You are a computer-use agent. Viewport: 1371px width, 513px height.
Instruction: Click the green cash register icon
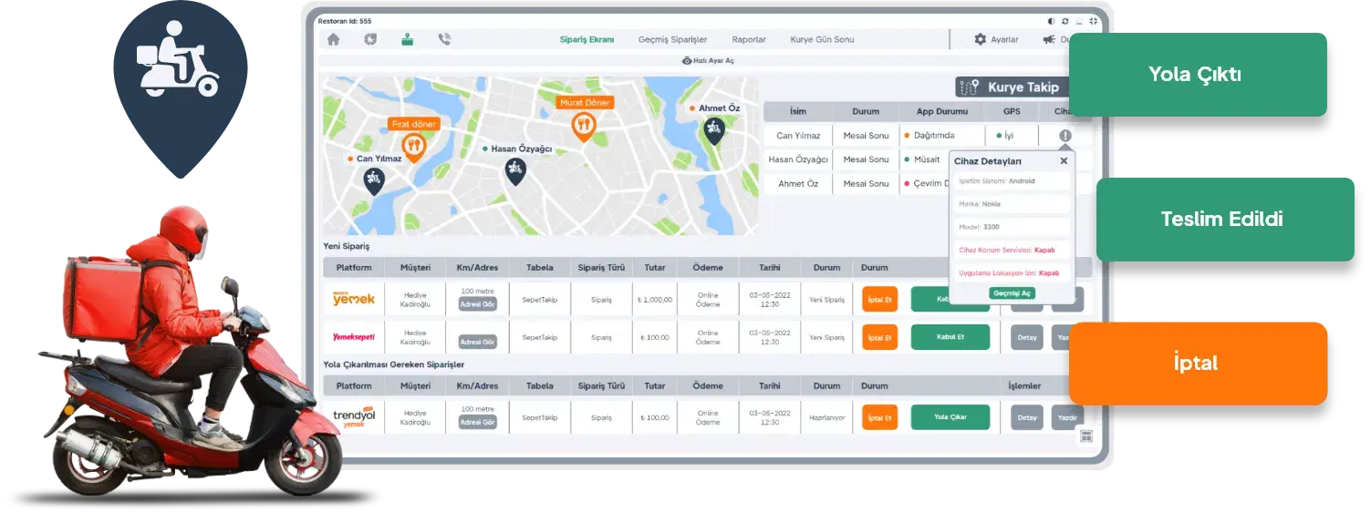[407, 39]
